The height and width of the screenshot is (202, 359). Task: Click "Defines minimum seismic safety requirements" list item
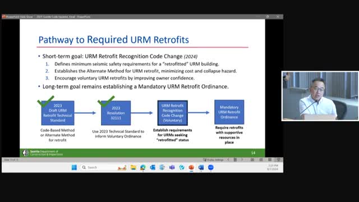137,64
